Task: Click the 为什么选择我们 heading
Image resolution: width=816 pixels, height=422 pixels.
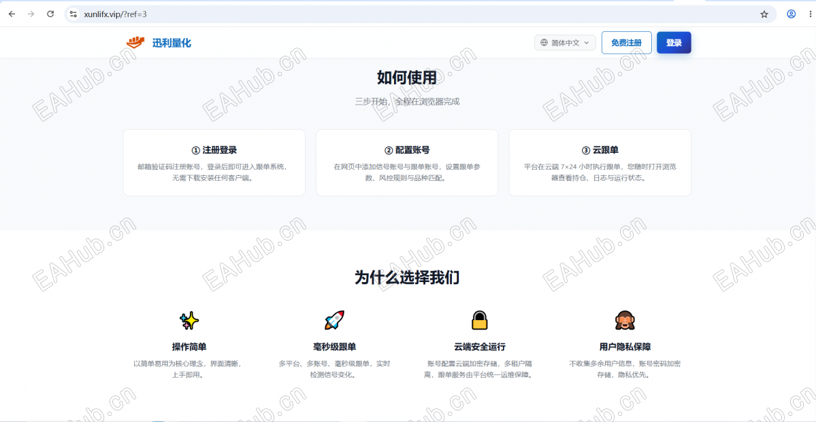Action: pos(407,277)
